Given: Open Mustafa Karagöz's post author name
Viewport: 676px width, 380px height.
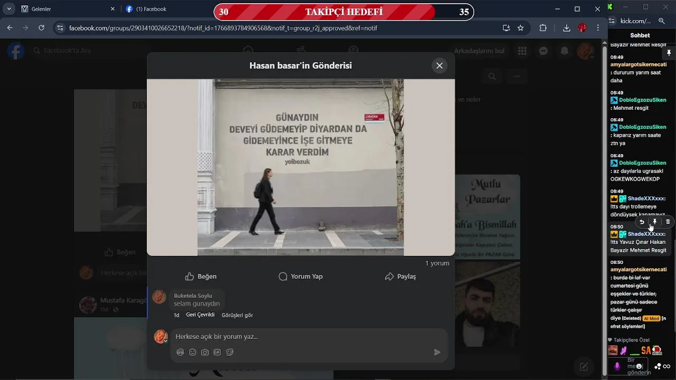Looking at the screenshot, I should click(124, 300).
